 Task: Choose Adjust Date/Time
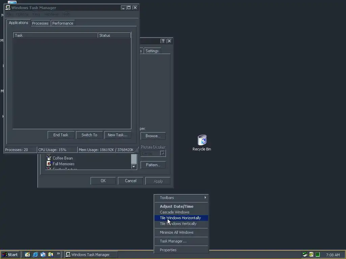[x=181, y=207]
